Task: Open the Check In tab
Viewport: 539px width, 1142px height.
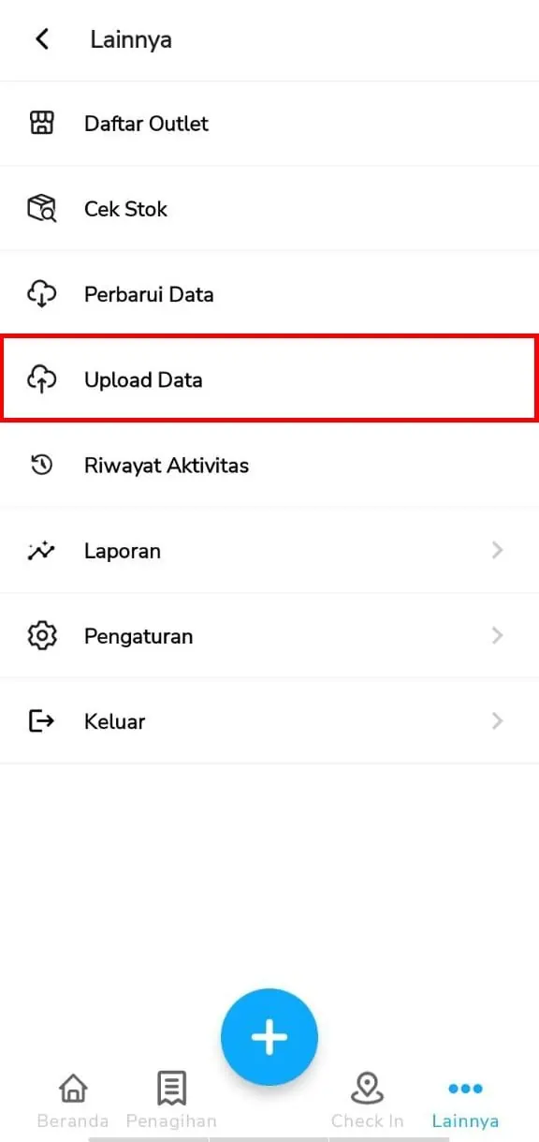Action: 368,1101
